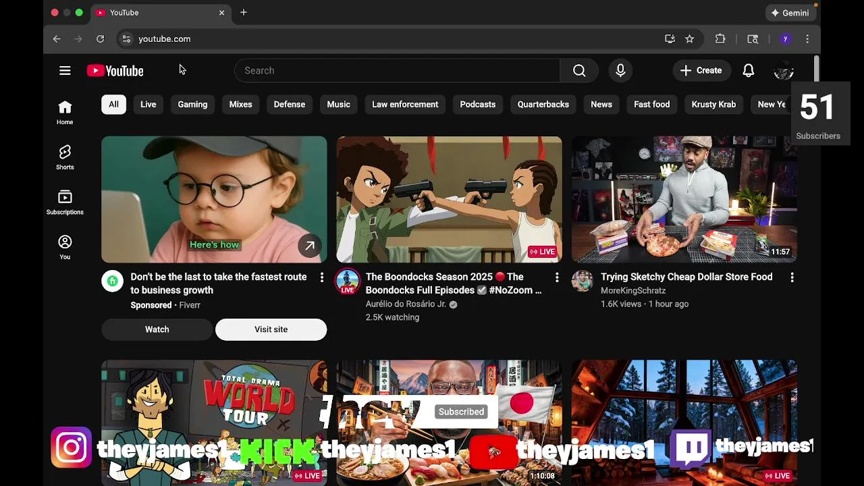Open the Fiverr ad title link
864x486 pixels.
(219, 283)
